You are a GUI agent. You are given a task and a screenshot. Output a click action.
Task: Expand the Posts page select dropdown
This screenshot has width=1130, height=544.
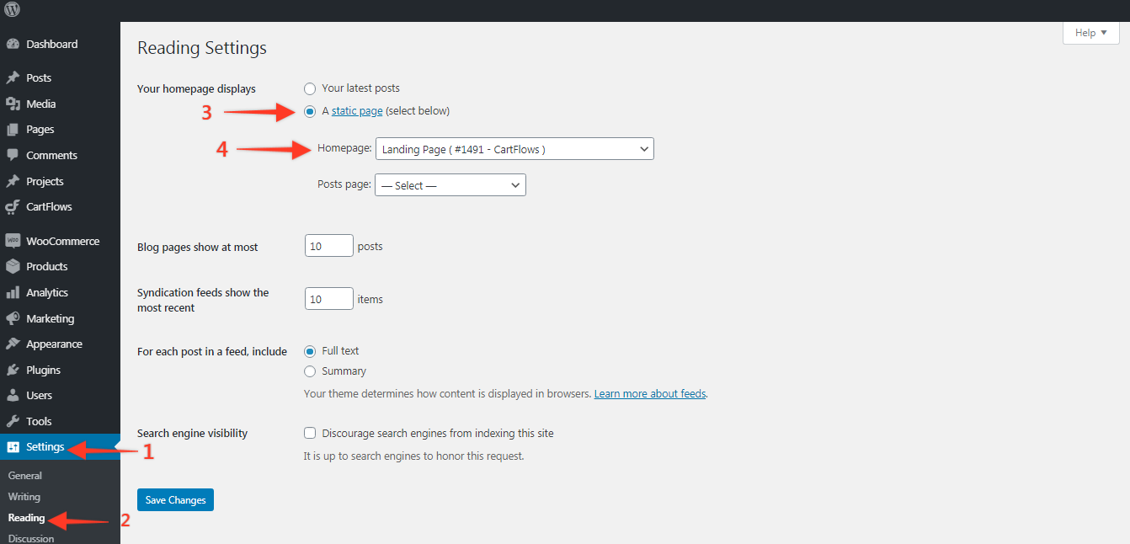coord(450,185)
